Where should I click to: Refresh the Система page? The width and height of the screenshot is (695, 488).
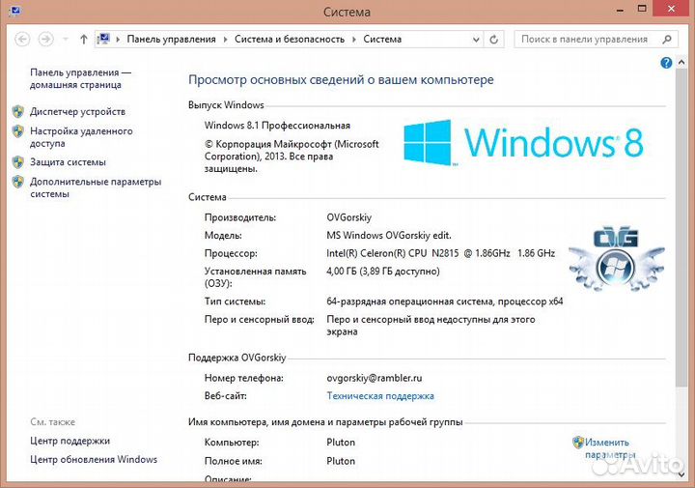click(x=493, y=40)
